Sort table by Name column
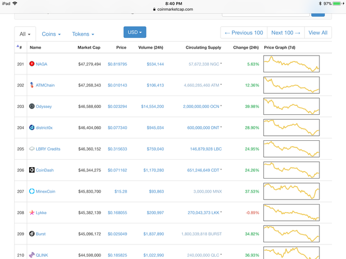 [x=36, y=47]
